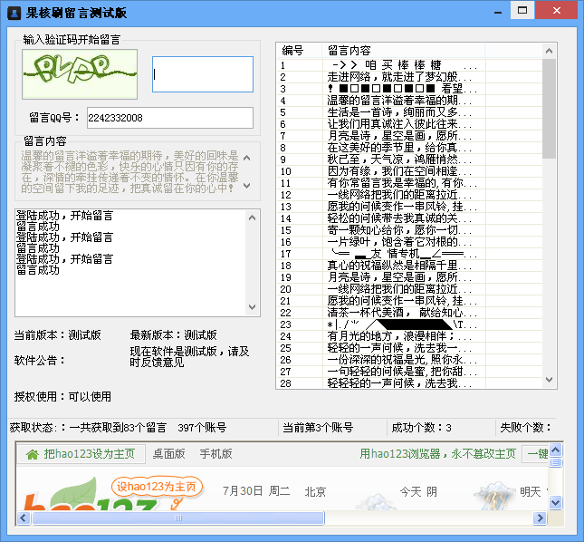Select row 6 让我们用真诚注入彼此往来

[x=409, y=124]
